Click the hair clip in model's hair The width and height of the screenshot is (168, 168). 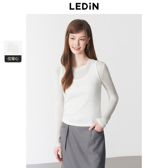pyautogui.click(x=67, y=34)
